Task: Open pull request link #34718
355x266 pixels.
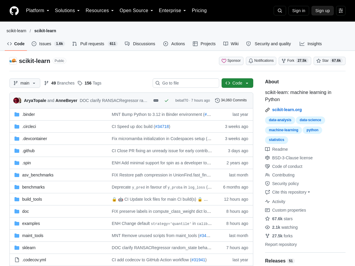Action: [162, 126]
